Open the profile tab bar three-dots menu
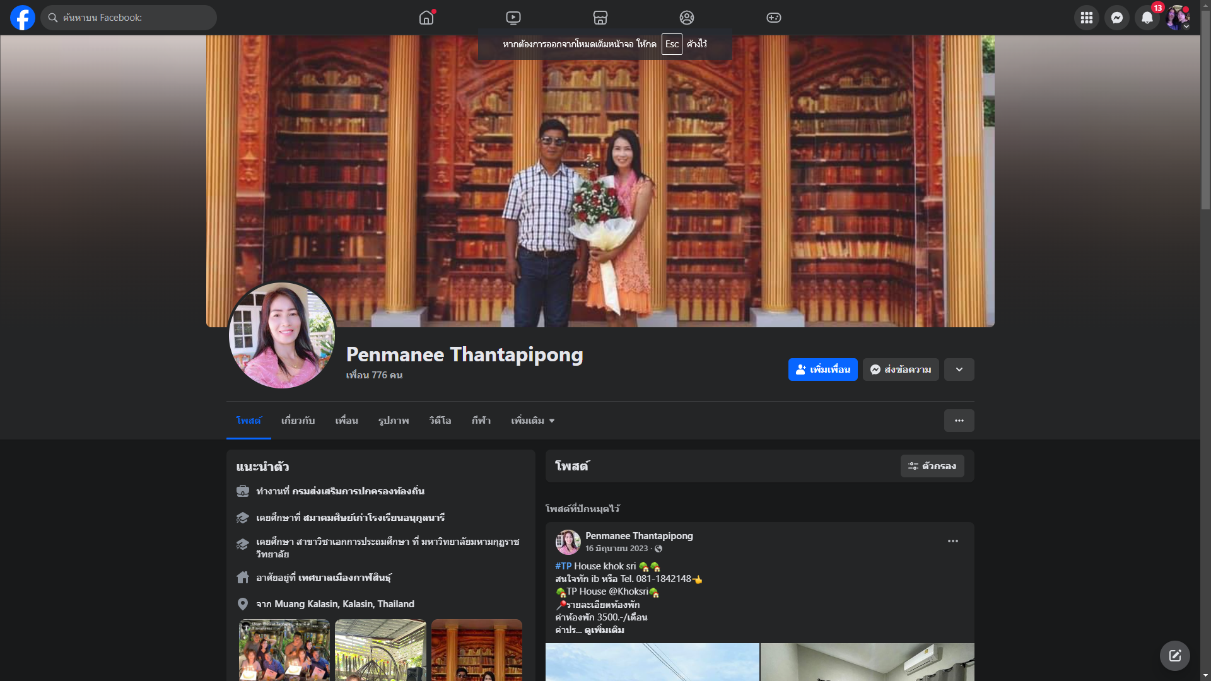This screenshot has width=1211, height=681. (x=959, y=421)
